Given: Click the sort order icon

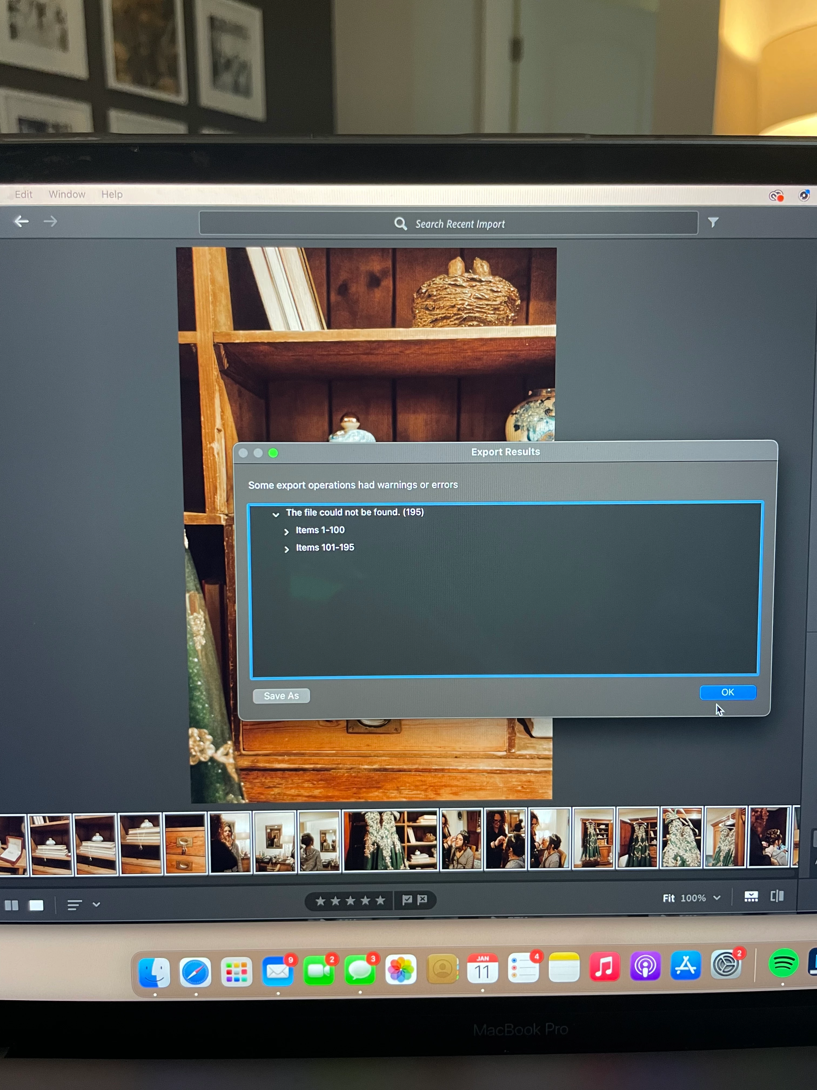Looking at the screenshot, I should pyautogui.click(x=75, y=905).
